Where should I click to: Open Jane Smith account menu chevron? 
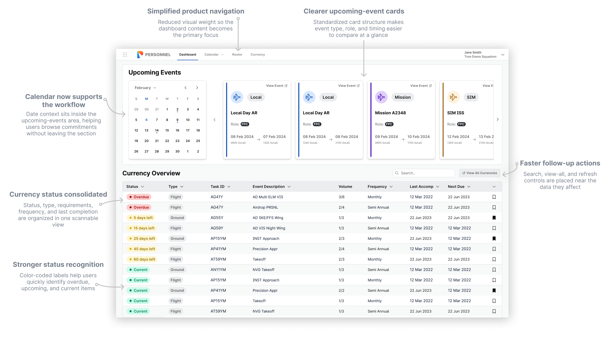tap(503, 55)
